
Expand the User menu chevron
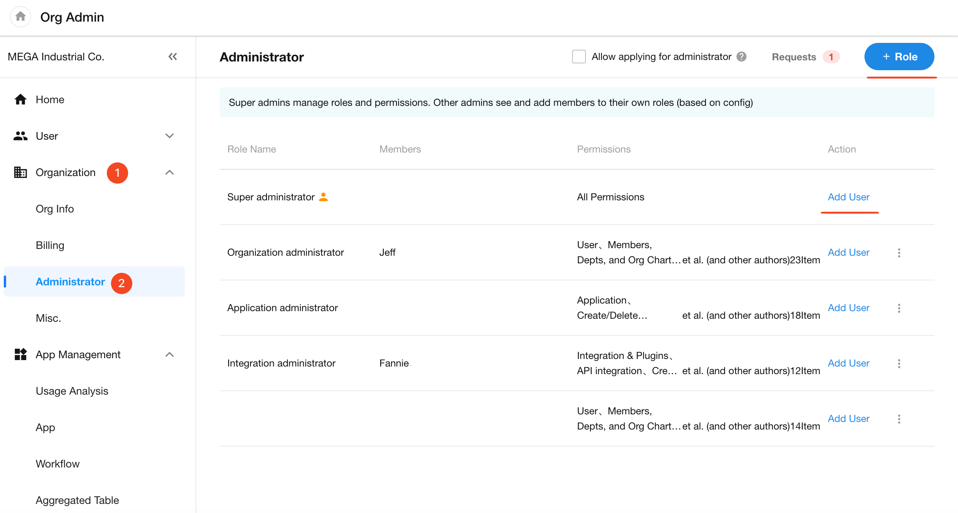click(170, 136)
